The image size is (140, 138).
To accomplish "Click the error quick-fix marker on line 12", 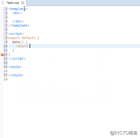I will point(2,54).
